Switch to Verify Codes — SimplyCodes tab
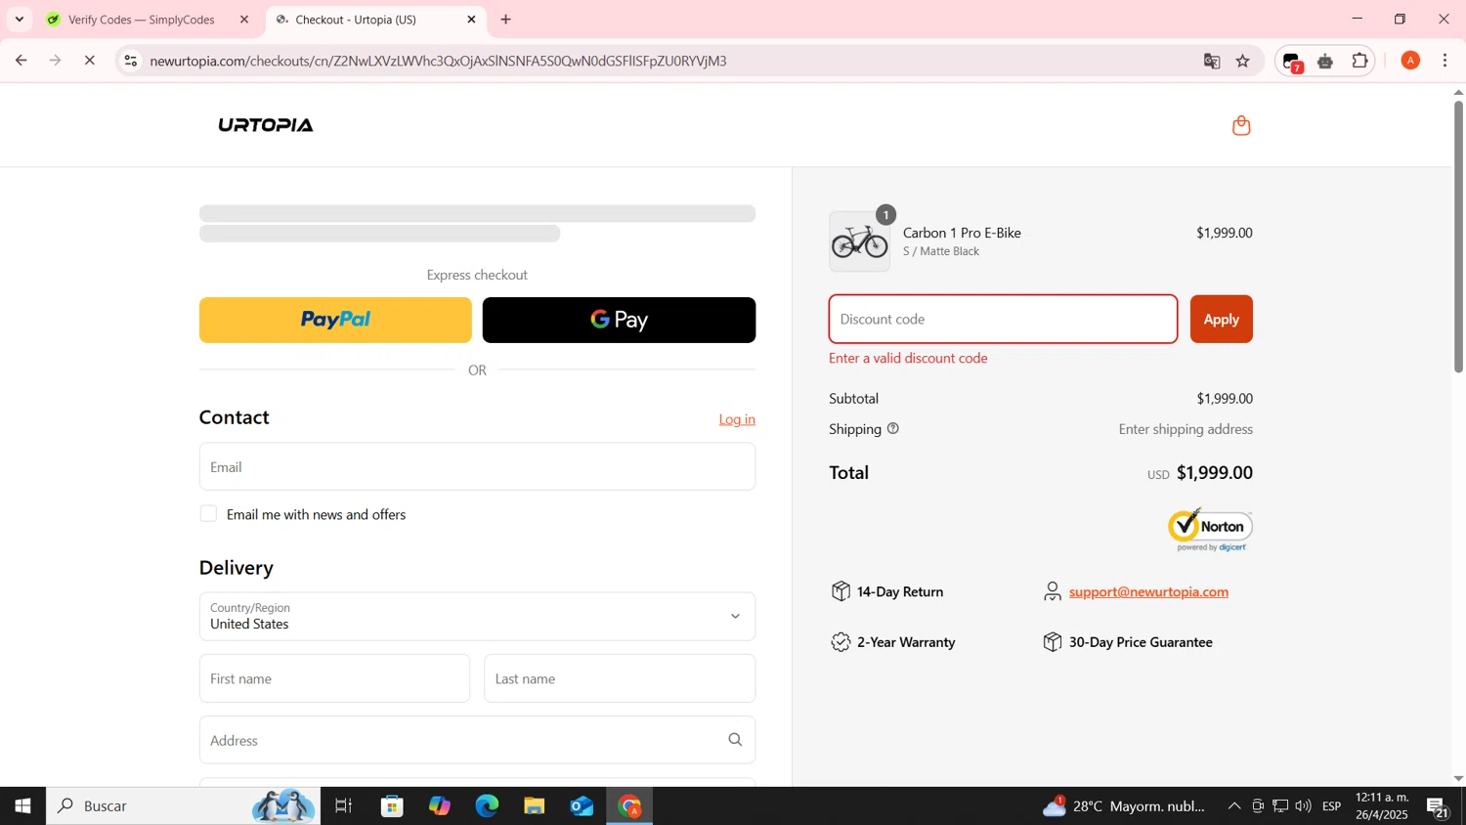 coord(142,20)
